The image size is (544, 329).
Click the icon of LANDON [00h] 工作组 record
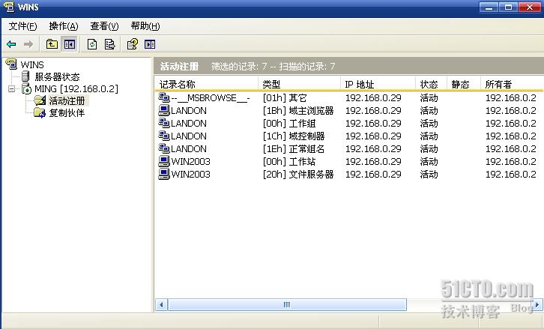click(x=164, y=123)
